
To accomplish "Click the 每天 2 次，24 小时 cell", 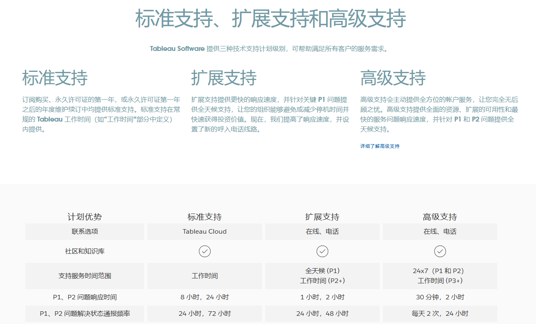I will click(440, 314).
